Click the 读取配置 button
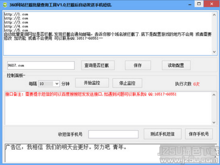 coord(176,65)
